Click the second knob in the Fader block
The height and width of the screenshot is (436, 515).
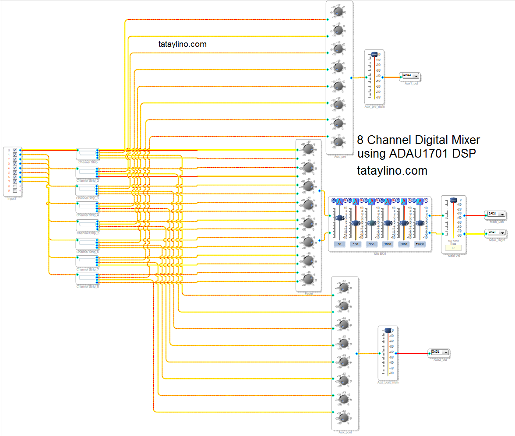pos(308,168)
